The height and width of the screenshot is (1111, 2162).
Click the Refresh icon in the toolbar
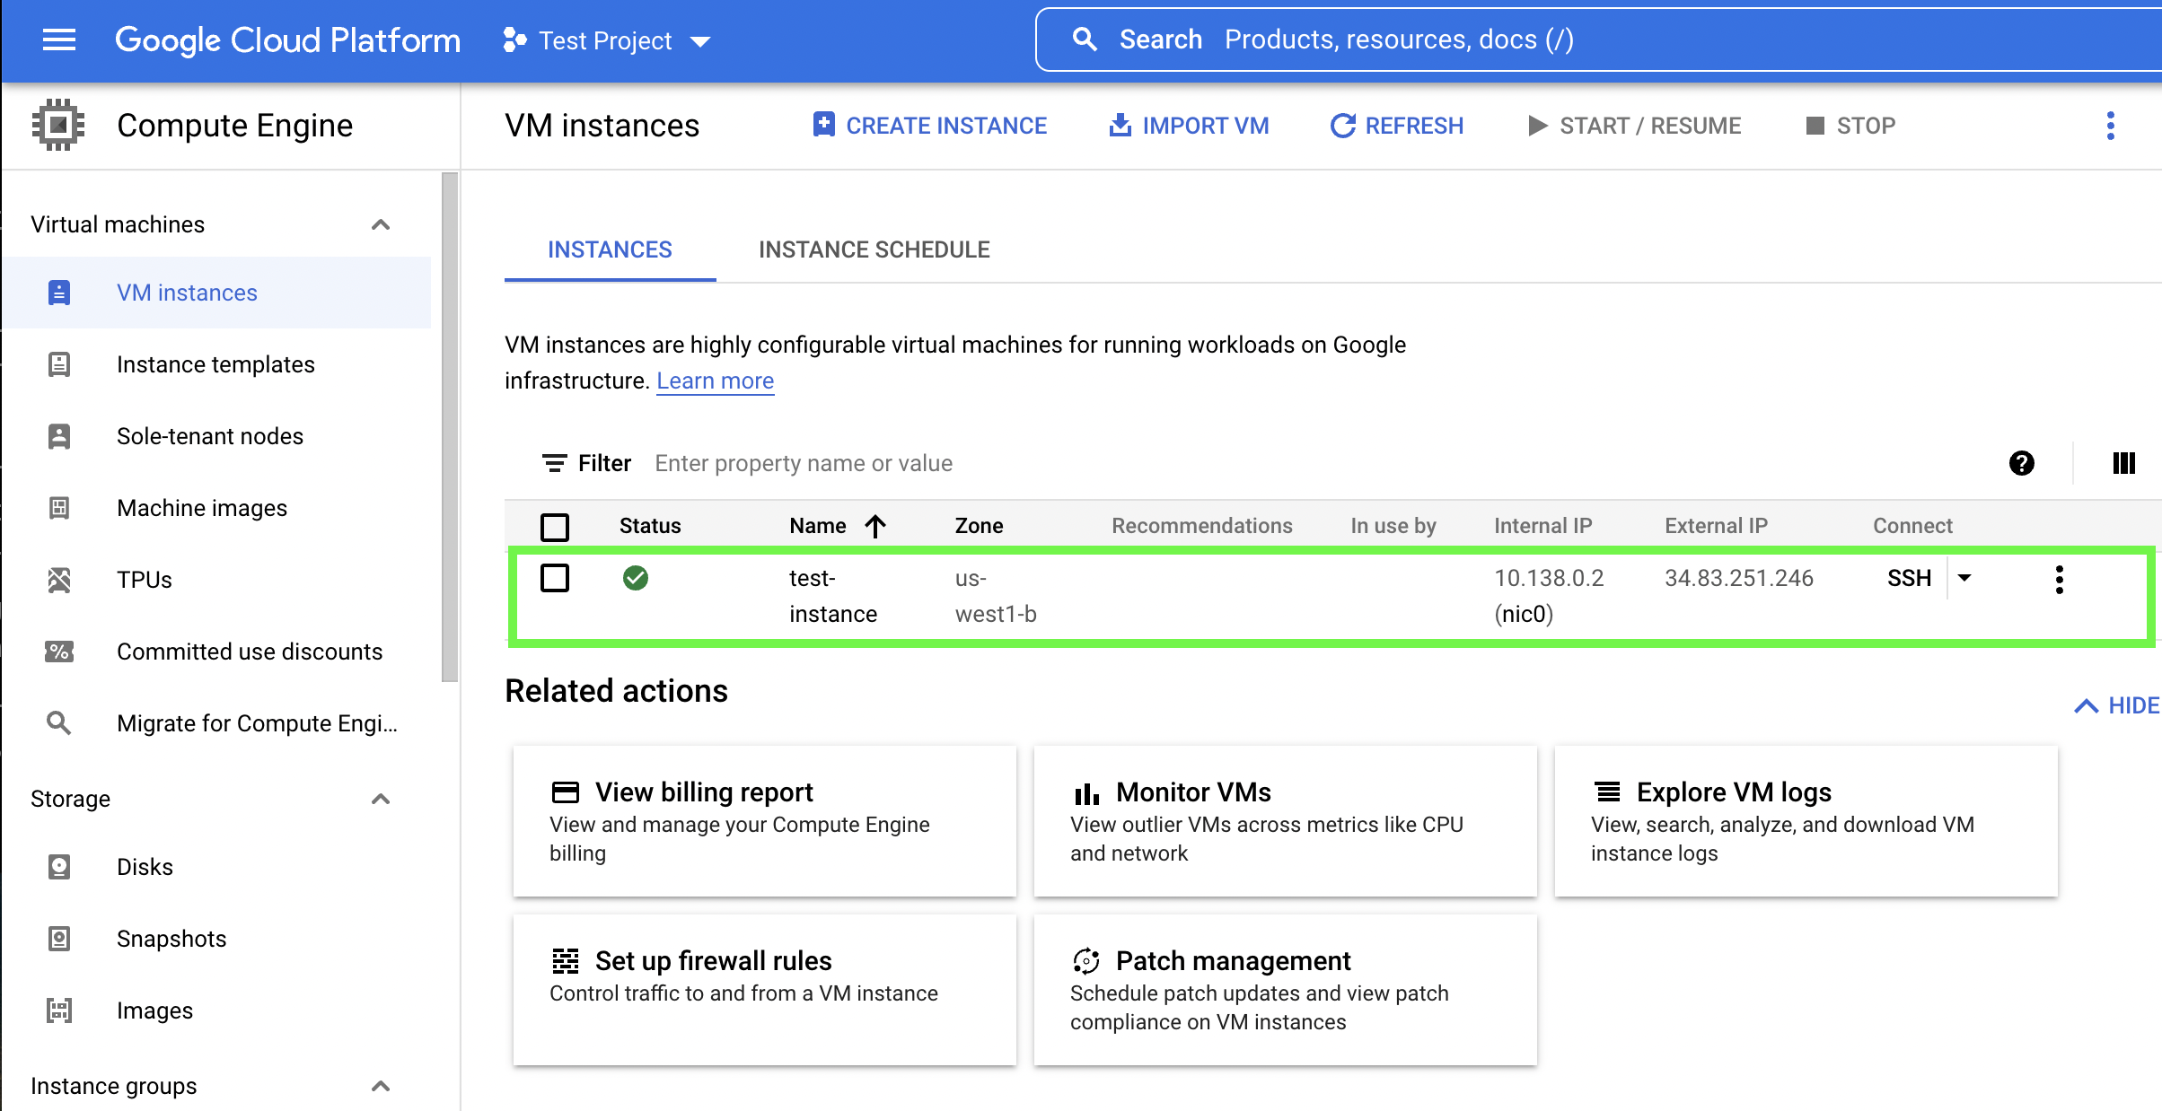[1343, 126]
